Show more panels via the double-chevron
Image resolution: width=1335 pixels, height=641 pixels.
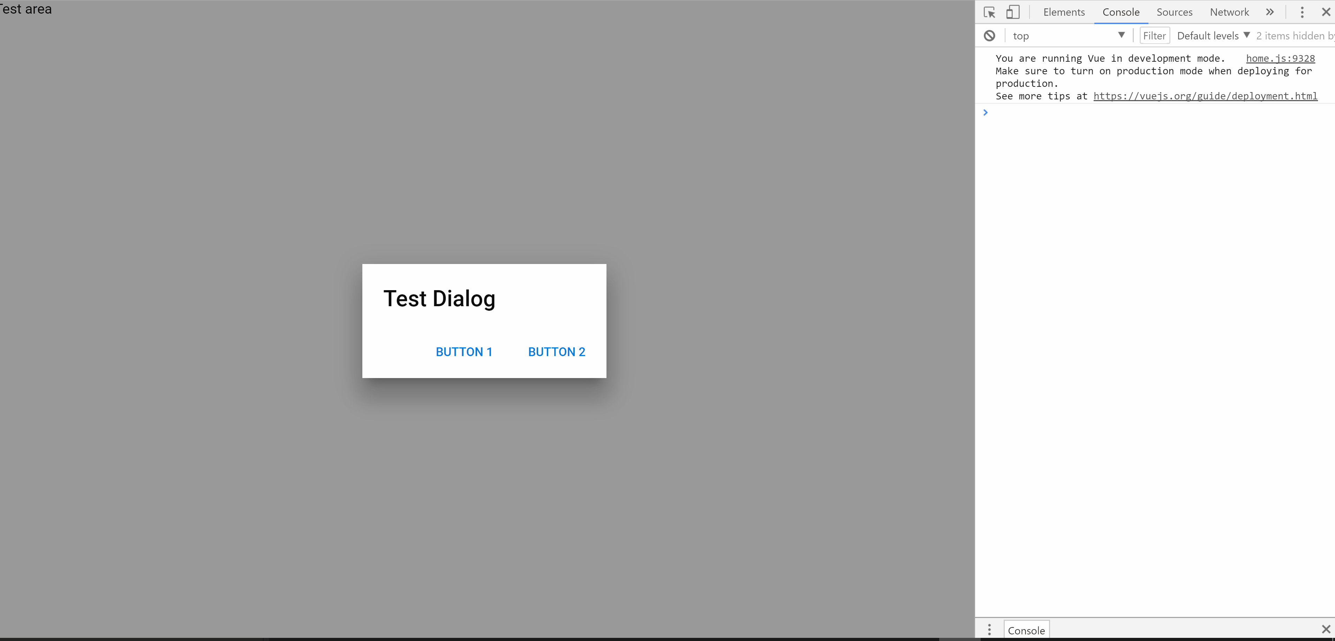coord(1270,12)
